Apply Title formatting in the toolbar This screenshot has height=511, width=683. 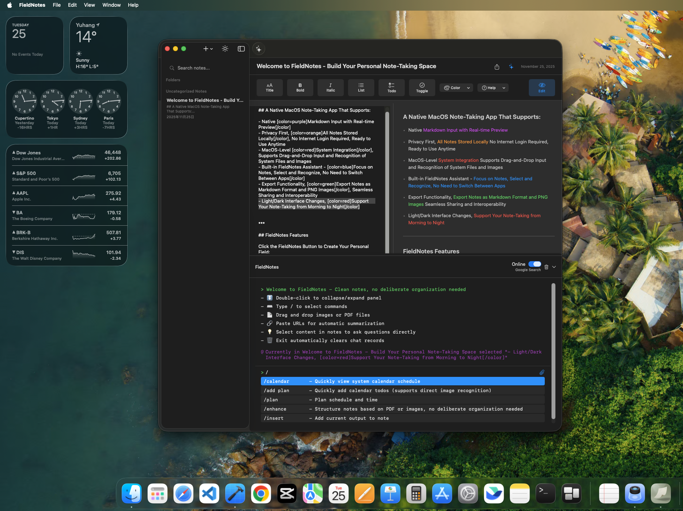click(x=269, y=88)
